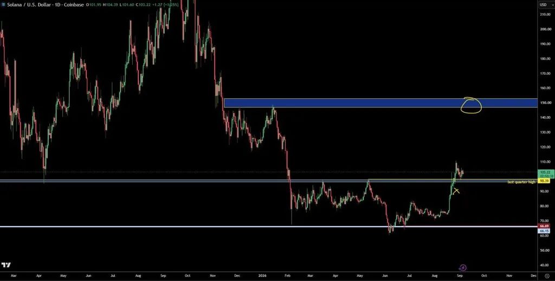The height and width of the screenshot is (281, 555).
Task: Click the Solana symbol icon
Action: 3,5
